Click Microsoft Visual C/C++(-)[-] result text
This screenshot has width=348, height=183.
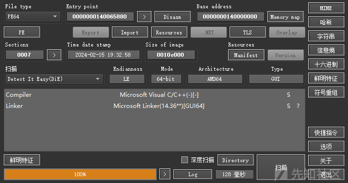pyautogui.click(x=159, y=95)
